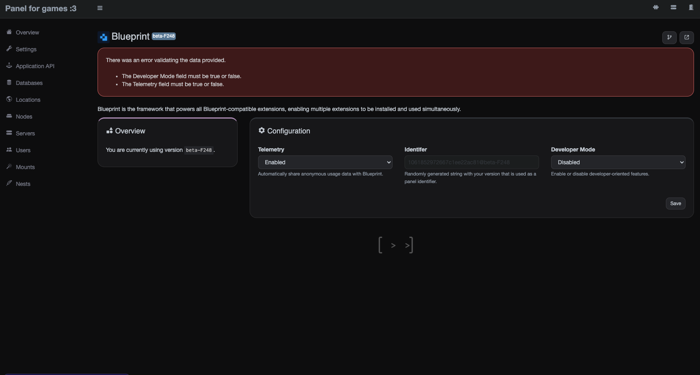Click the Locations globe icon
Viewport: 700px width, 375px height.
pyautogui.click(x=9, y=99)
